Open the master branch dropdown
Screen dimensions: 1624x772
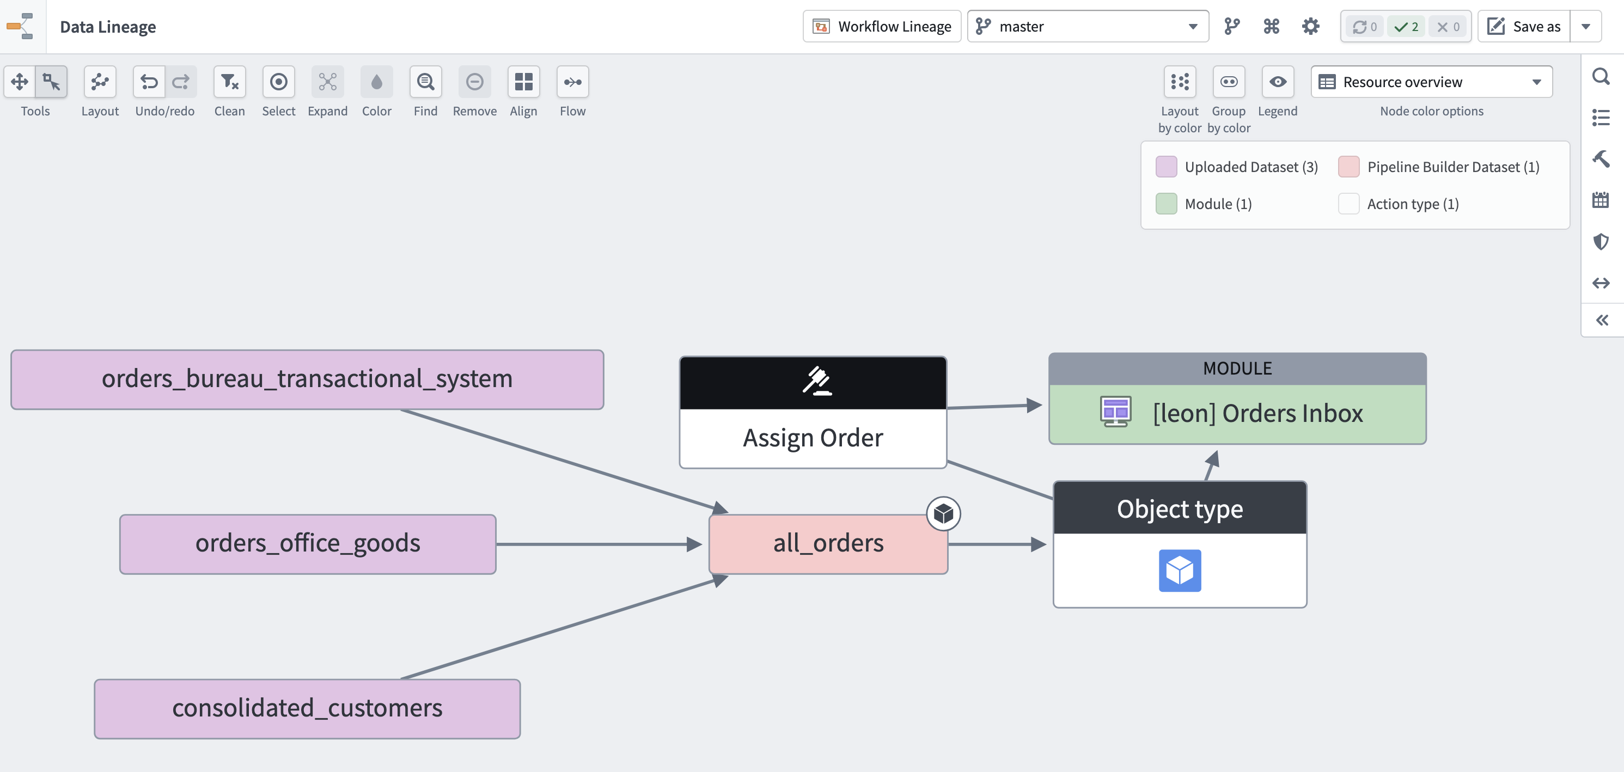pyautogui.click(x=1088, y=27)
